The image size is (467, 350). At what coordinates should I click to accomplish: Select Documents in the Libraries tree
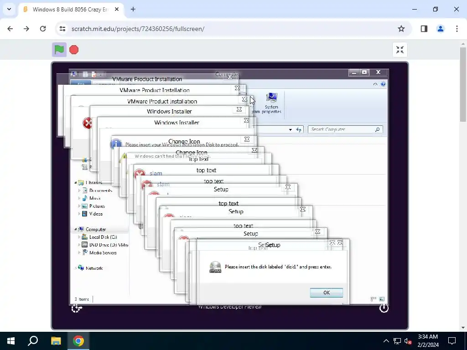[98, 190]
